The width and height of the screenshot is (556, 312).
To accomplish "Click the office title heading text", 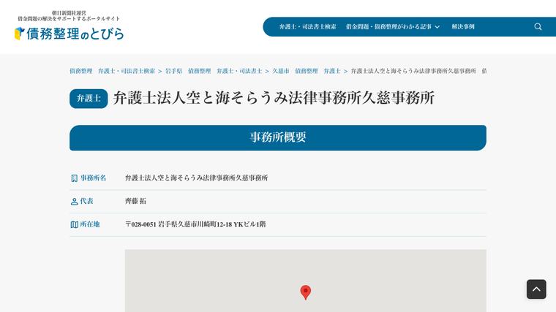I will click(274, 98).
